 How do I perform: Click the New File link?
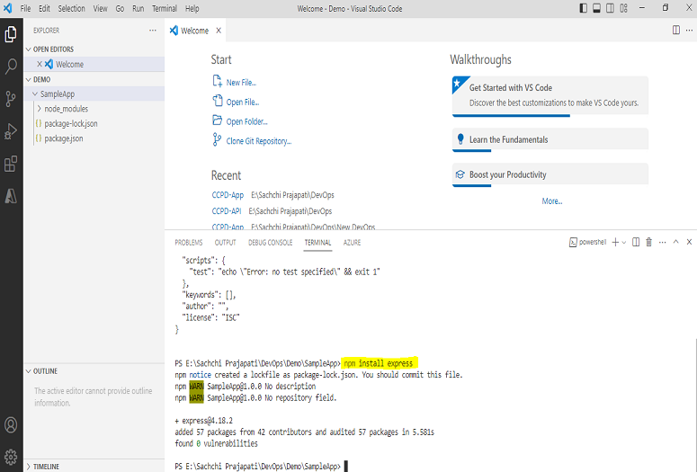(x=241, y=83)
